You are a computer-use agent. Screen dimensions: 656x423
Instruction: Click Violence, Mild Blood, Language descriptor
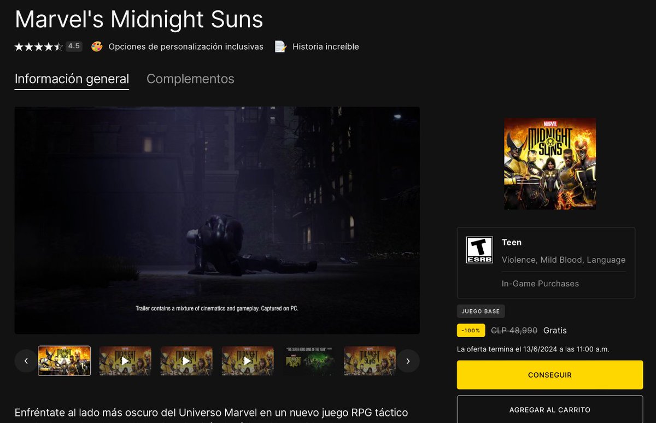564,260
